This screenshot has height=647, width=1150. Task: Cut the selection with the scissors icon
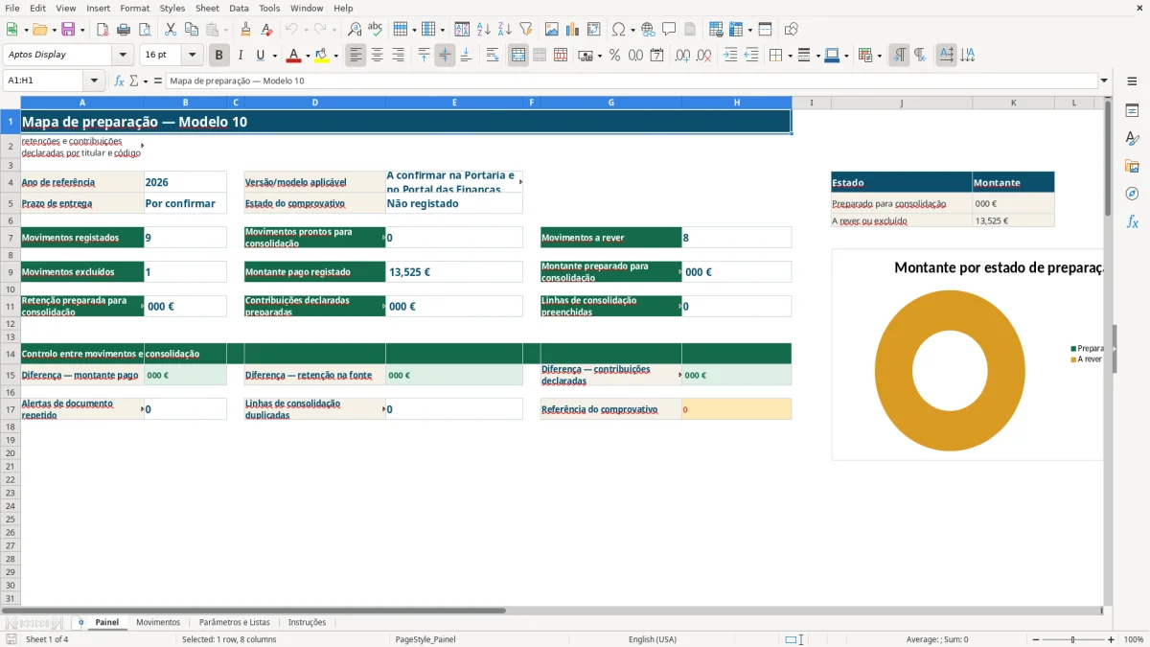point(170,30)
